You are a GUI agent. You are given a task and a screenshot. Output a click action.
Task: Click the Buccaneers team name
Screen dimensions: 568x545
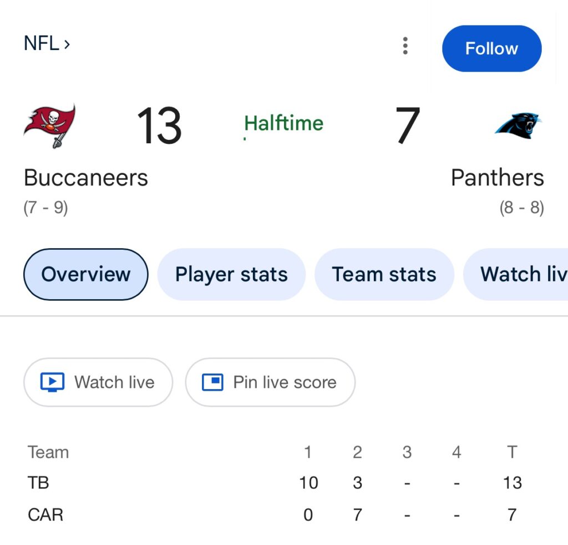[x=86, y=178]
